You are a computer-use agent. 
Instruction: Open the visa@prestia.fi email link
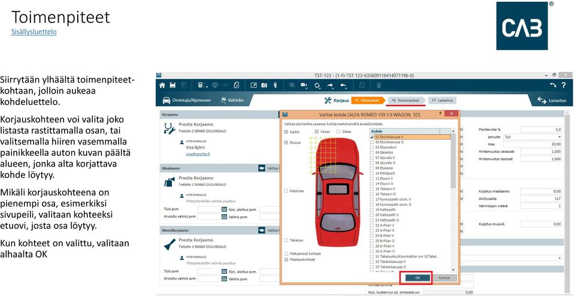[198, 155]
